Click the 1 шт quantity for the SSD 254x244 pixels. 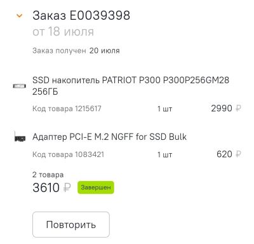pos(164,109)
